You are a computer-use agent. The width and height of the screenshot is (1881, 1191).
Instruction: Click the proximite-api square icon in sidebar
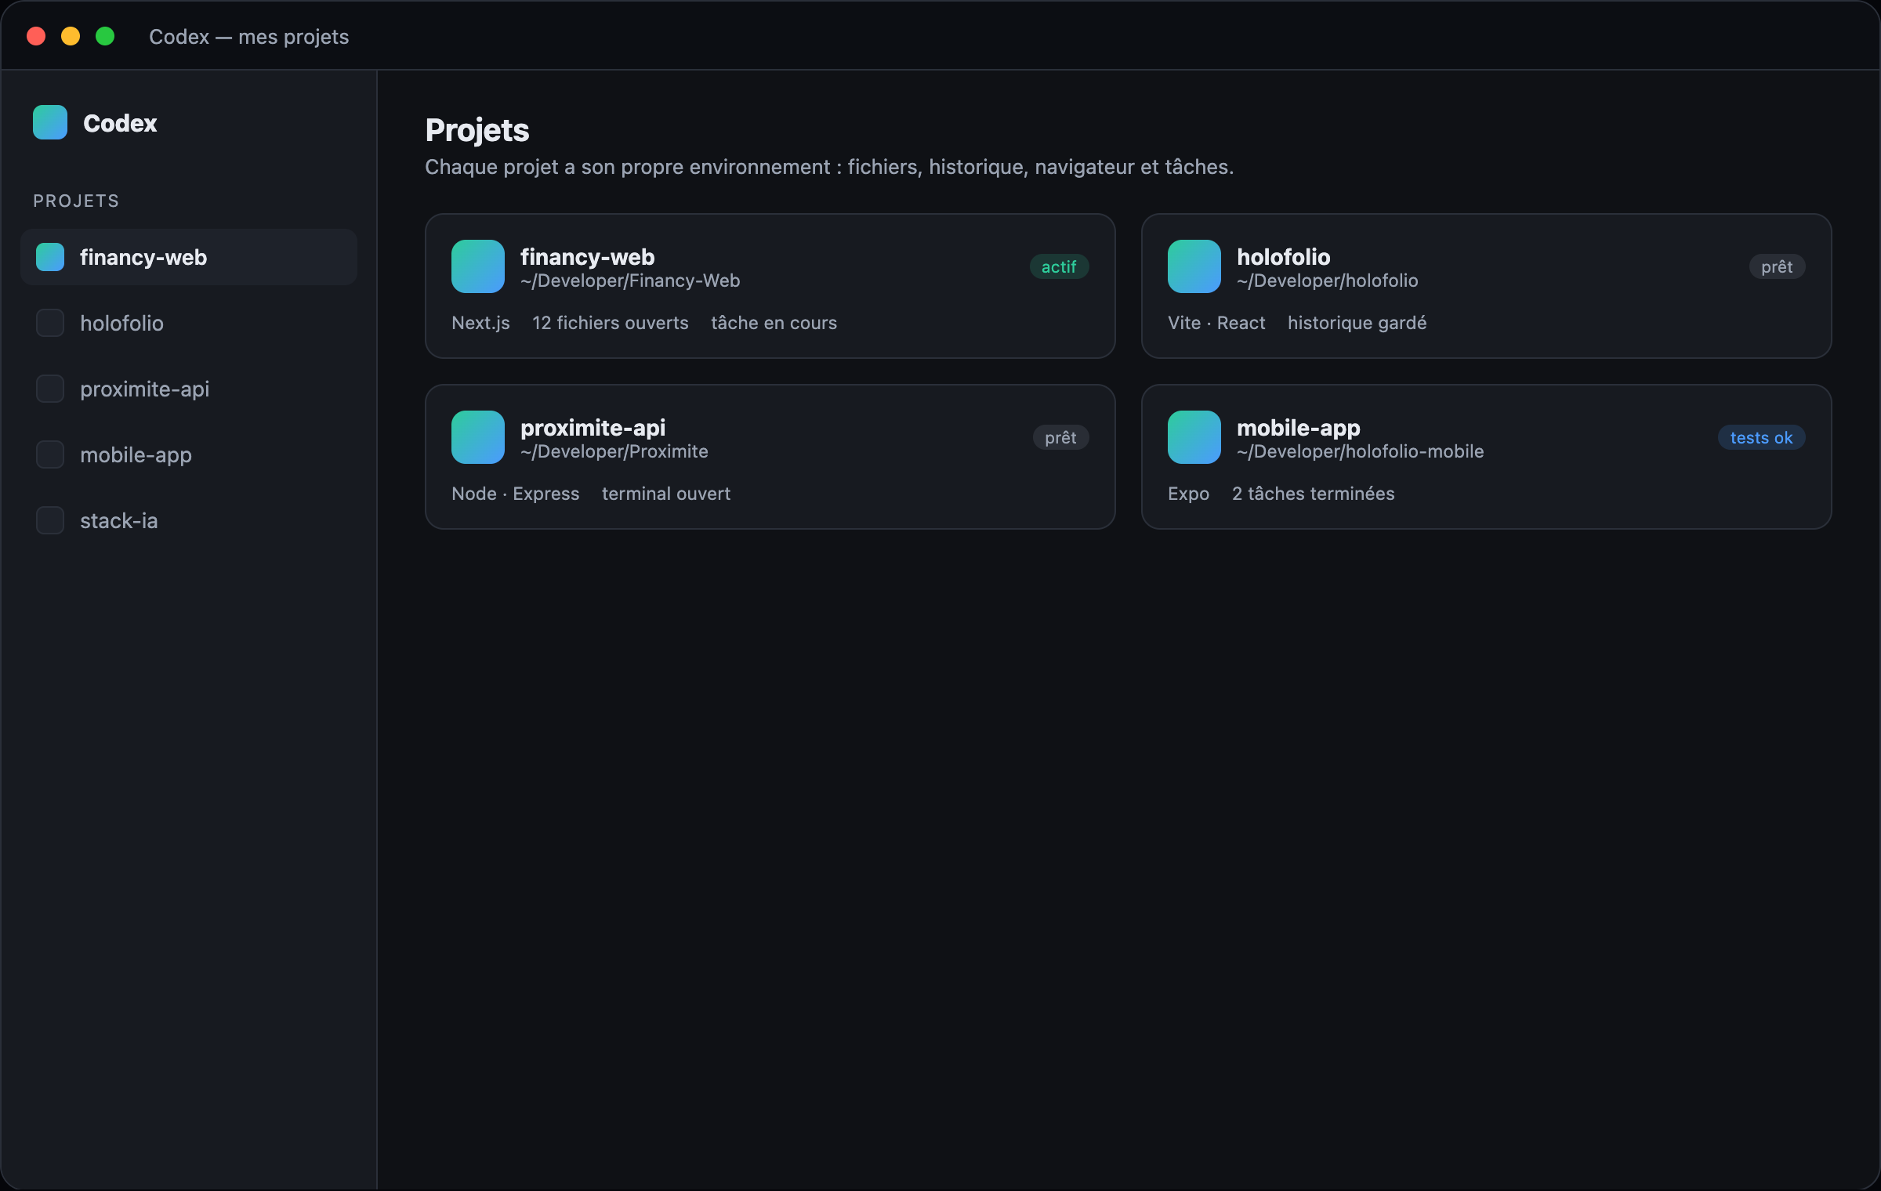pyautogui.click(x=50, y=389)
